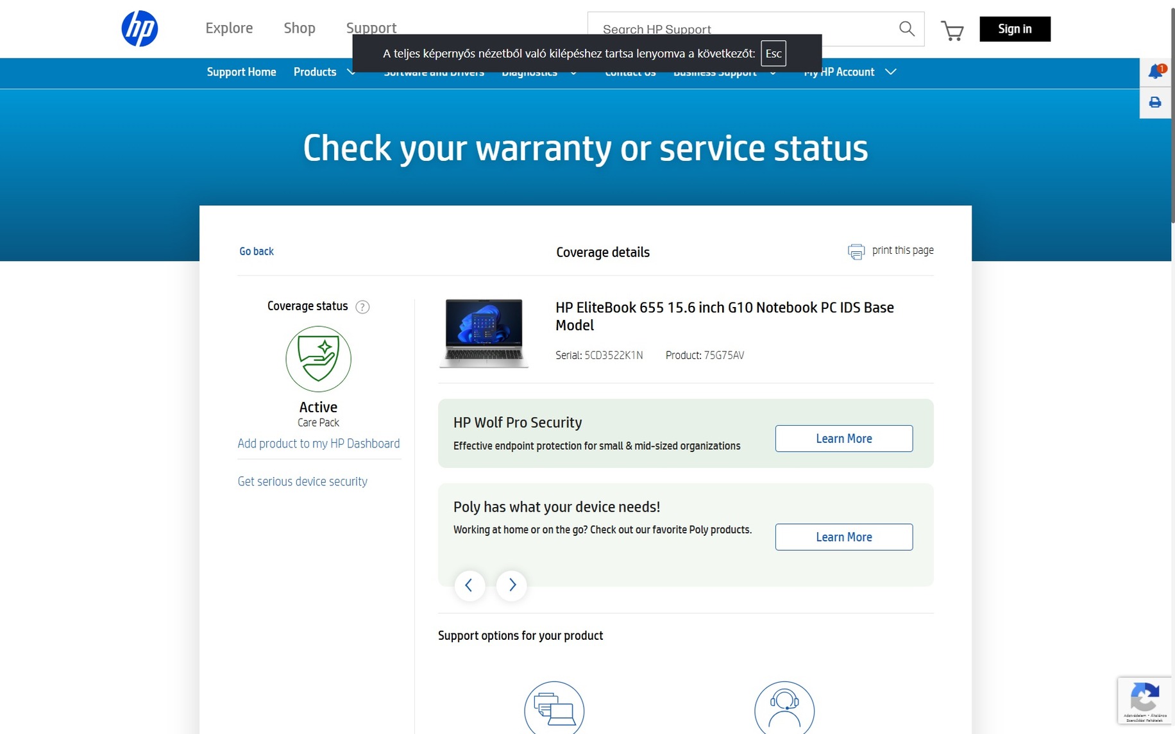Screen dimensions: 1175x734
Task: Learn More about HP Wolf Pro Security
Action: [x=844, y=438]
